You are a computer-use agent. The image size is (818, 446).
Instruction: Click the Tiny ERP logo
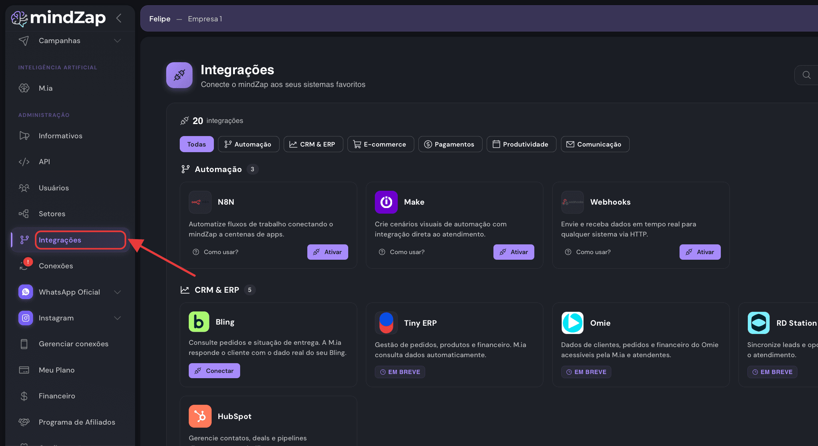coord(386,323)
